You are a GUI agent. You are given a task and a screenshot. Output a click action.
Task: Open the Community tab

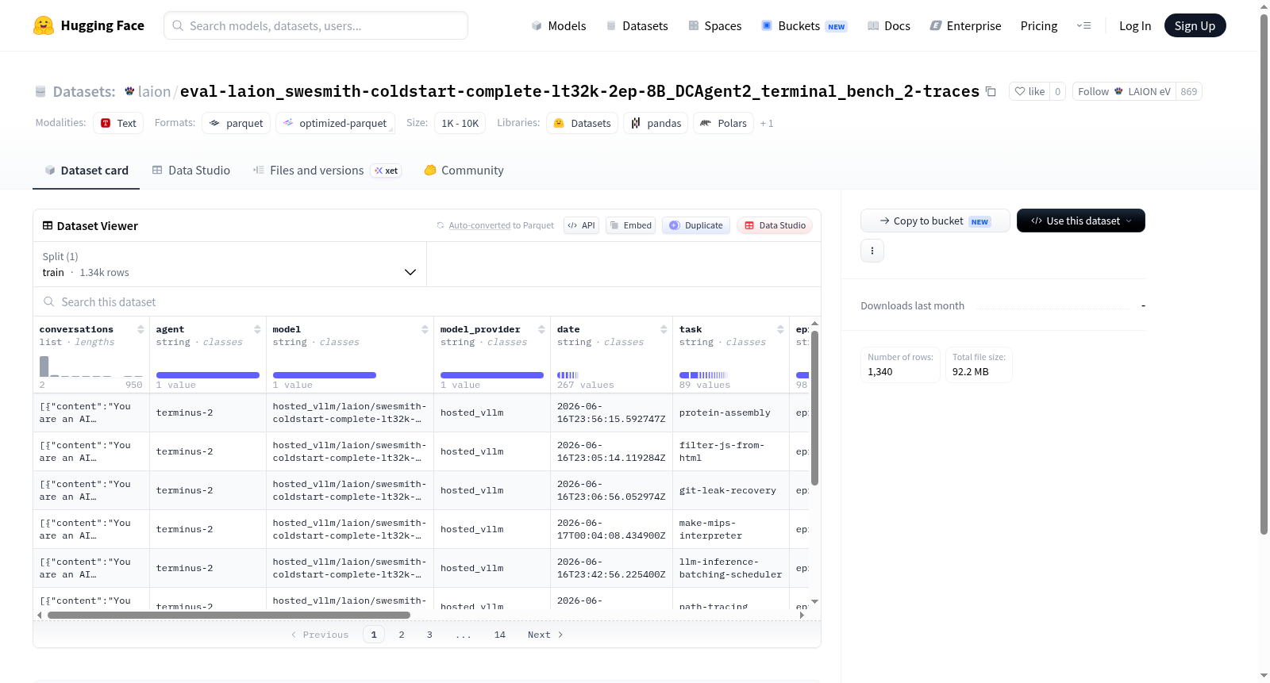[464, 170]
